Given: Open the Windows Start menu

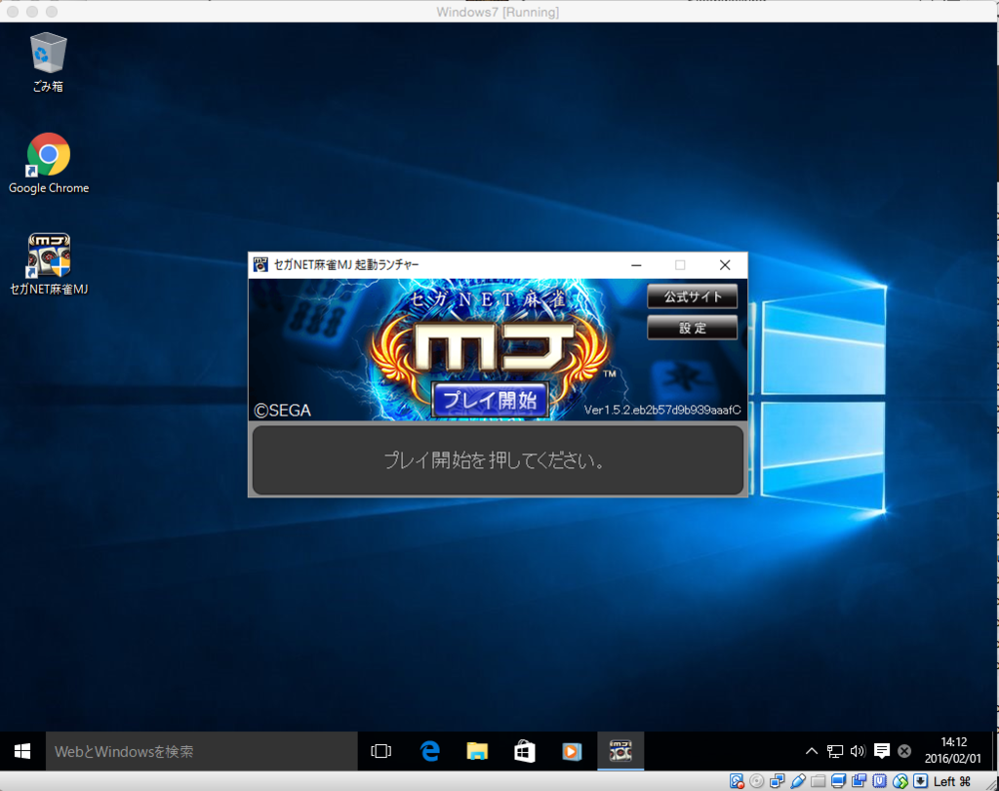Looking at the screenshot, I should pos(22,752).
